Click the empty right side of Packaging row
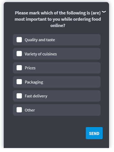This screenshot has width=114, height=152. (x=72, y=82)
